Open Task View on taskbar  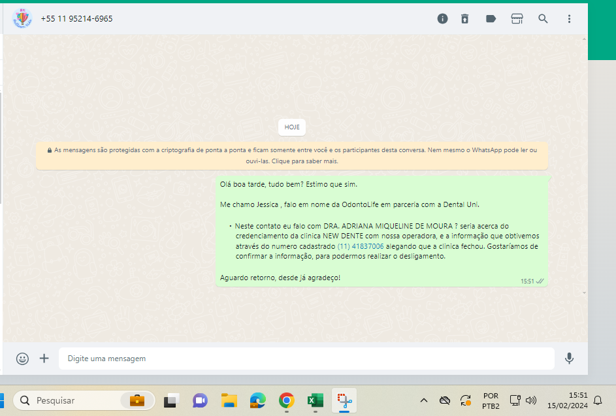pos(171,400)
